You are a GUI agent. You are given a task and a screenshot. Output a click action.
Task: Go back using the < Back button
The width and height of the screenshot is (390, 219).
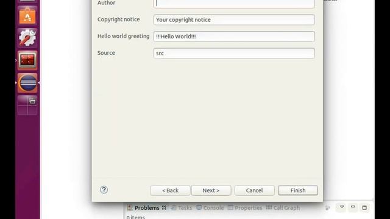[171, 190]
